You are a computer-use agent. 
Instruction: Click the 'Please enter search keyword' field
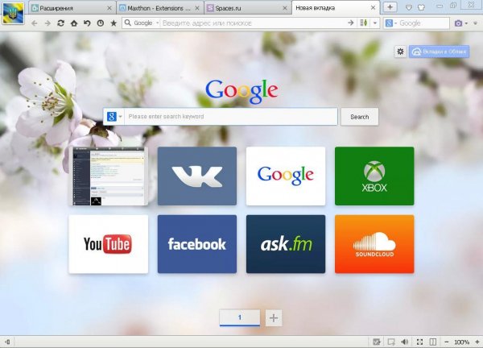point(231,117)
